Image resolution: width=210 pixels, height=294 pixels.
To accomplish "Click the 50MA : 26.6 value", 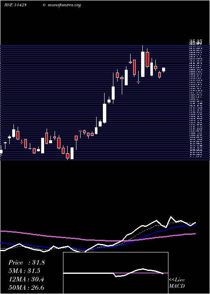I will 26,287.
